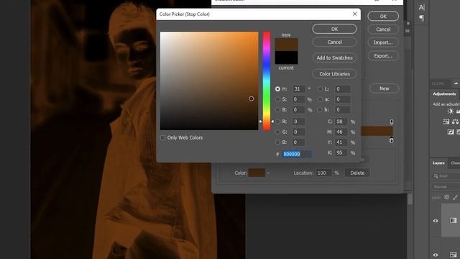The height and width of the screenshot is (259, 460).
Task: Switch to the Channels tab
Action: click(x=455, y=163)
